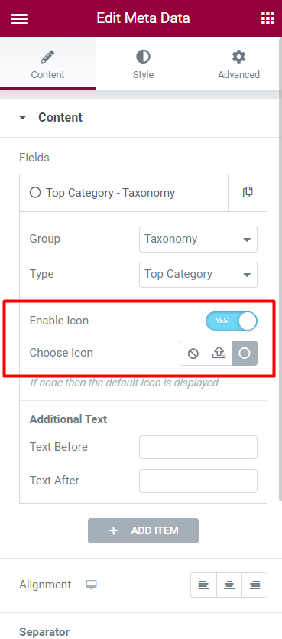Align meta data right

pos(254,585)
